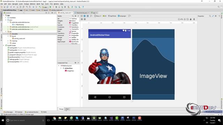
Task: Select the Widgets palette category
Action: coord(60,21)
